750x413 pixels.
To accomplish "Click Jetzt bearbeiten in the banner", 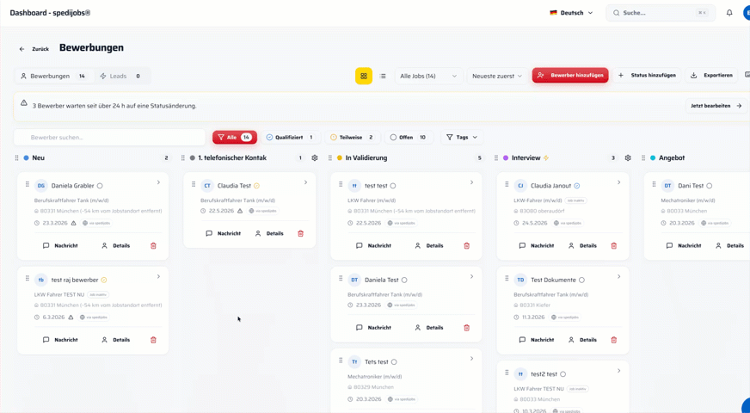I will [716, 106].
